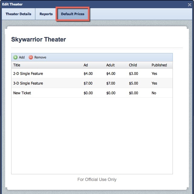Select the Default Prices tab
The height and width of the screenshot is (194, 194).
pyautogui.click(x=73, y=14)
